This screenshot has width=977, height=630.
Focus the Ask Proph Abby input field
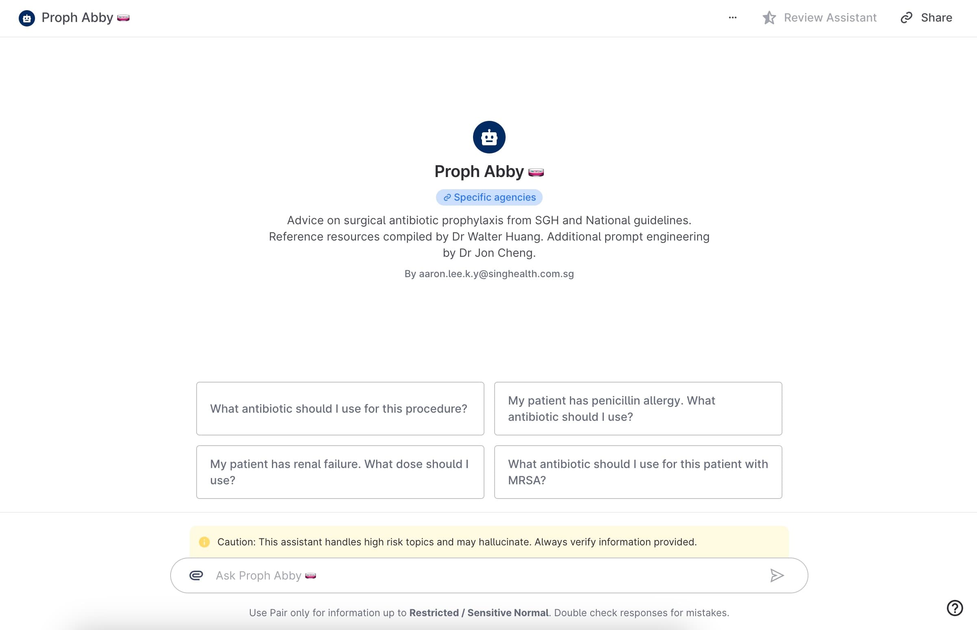[x=450, y=575]
